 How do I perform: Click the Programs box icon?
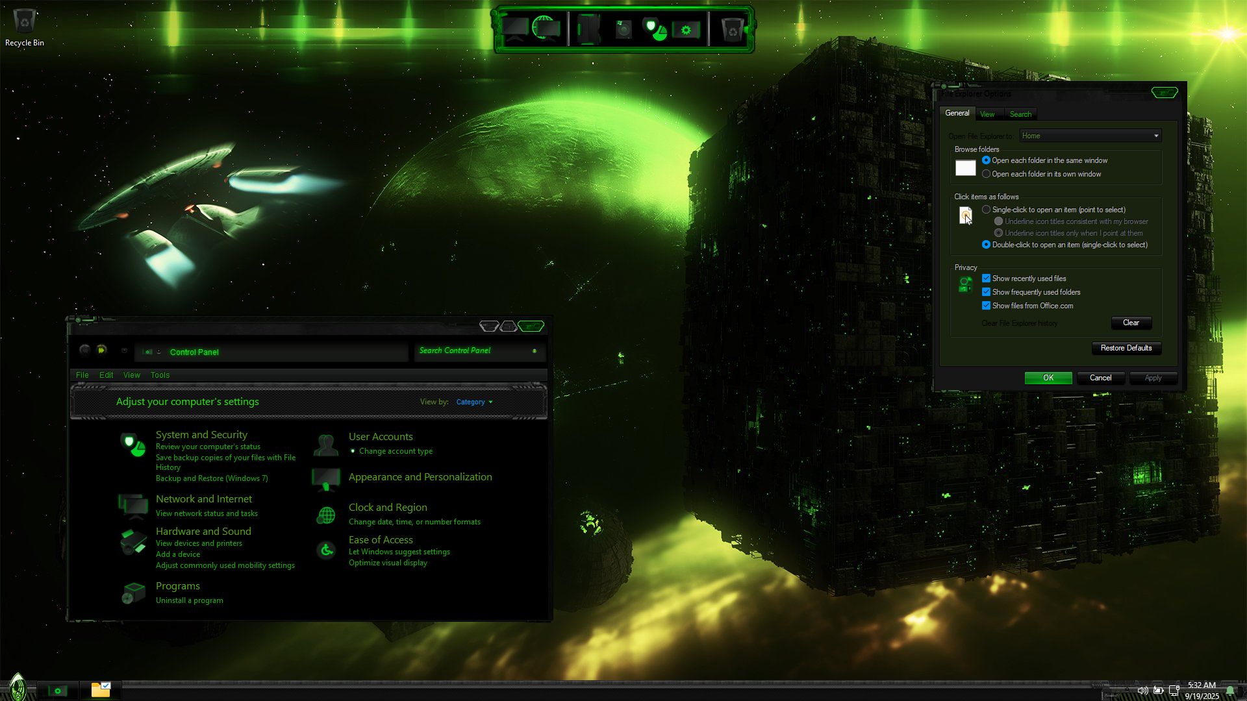133,593
